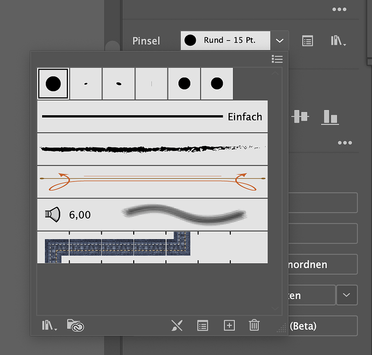Create a new brush with plus icon

pyautogui.click(x=229, y=325)
